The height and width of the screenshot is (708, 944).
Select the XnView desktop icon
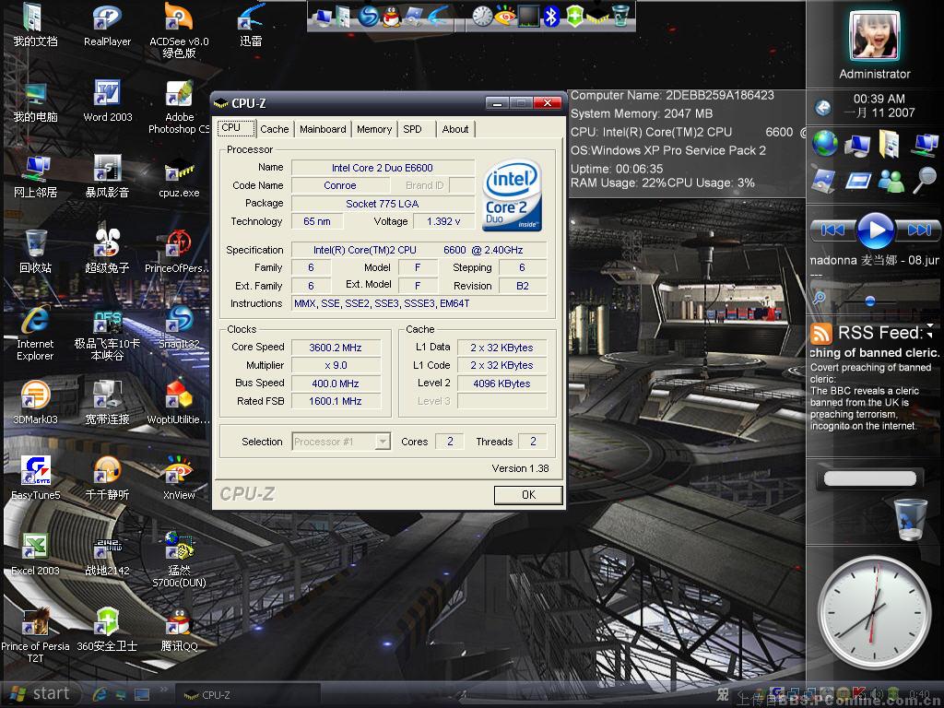(x=179, y=478)
